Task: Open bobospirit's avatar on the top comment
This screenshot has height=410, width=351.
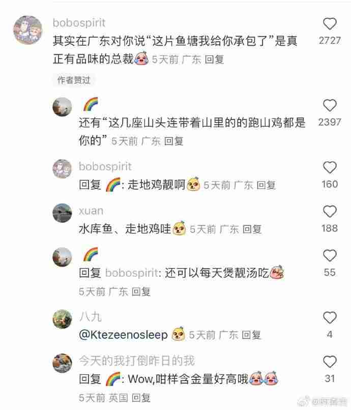Action: tap(28, 30)
